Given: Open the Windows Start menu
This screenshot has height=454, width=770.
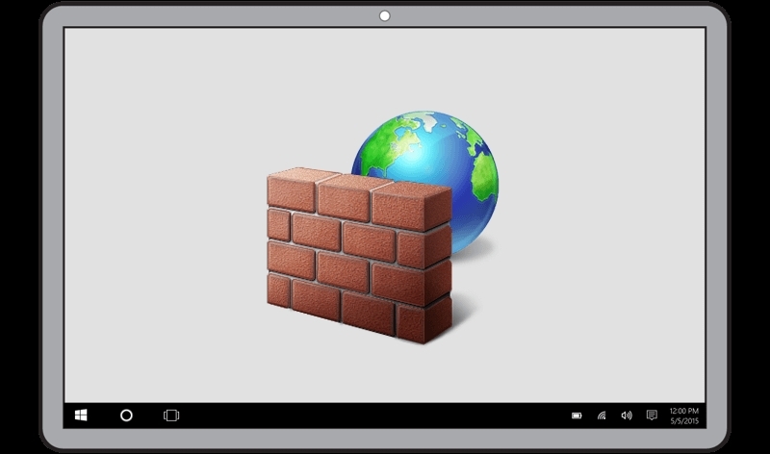Looking at the screenshot, I should tap(81, 416).
